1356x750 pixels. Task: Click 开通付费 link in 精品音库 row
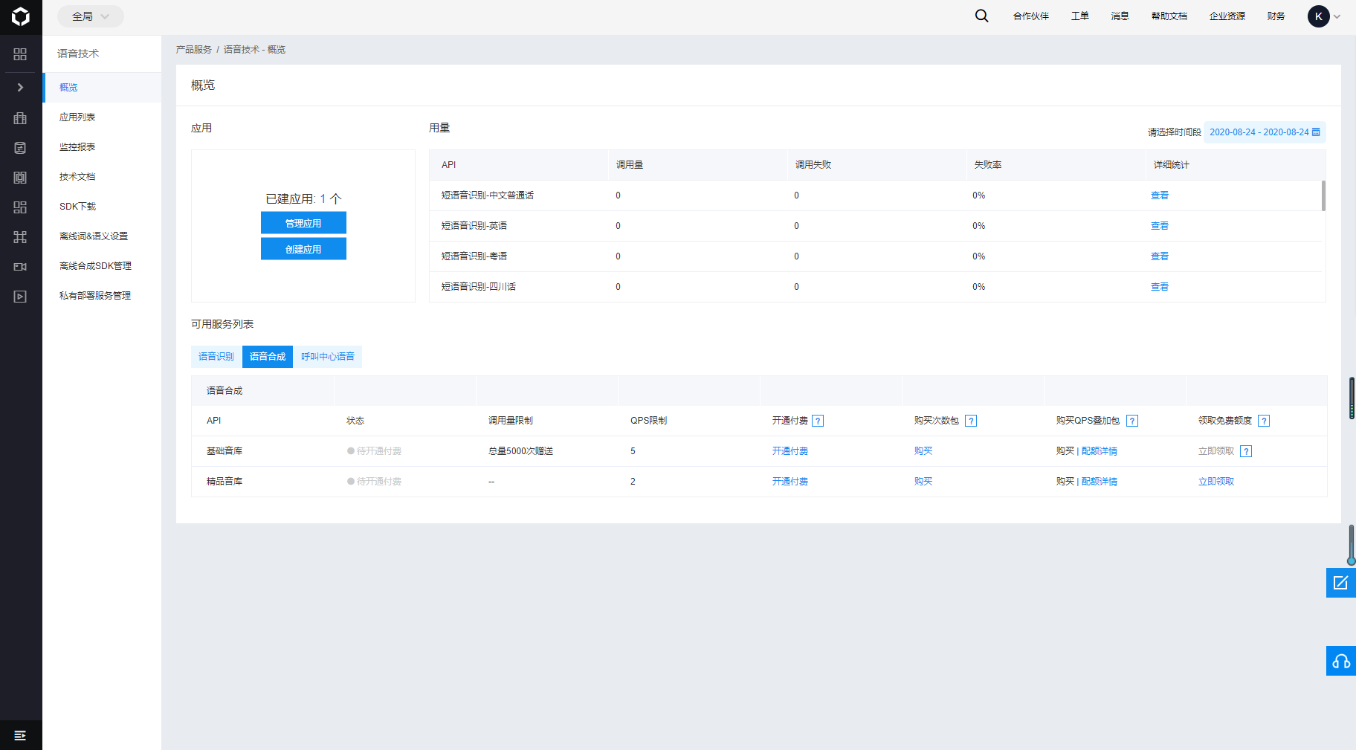[x=790, y=482]
